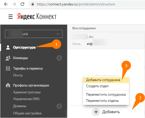
Task: Click the sidebar scrollbar near Общие настройки
Action: point(66,114)
